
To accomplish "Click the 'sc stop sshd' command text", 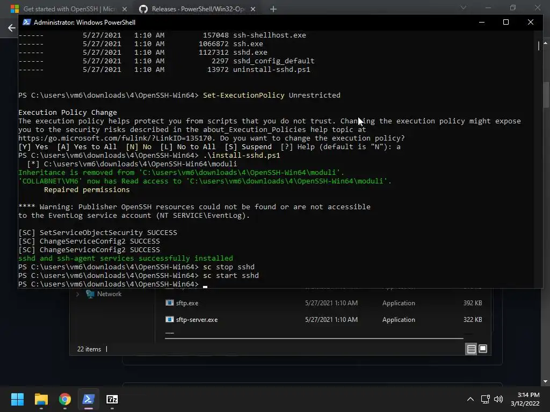I will 229,267.
